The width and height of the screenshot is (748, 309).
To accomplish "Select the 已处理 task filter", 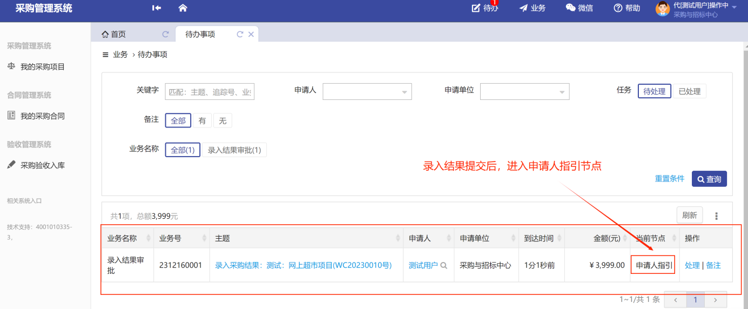I will coord(689,91).
